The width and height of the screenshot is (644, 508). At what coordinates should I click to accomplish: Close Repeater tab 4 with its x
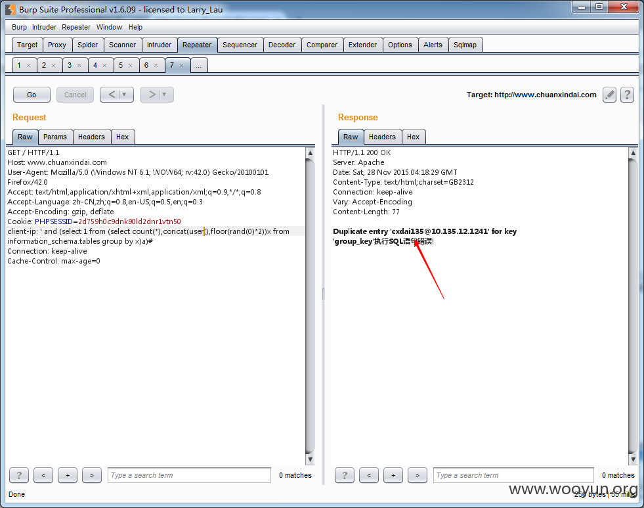point(104,65)
